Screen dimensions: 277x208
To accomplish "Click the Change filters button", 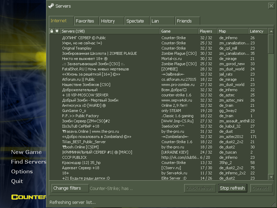I will tap(70, 188).
